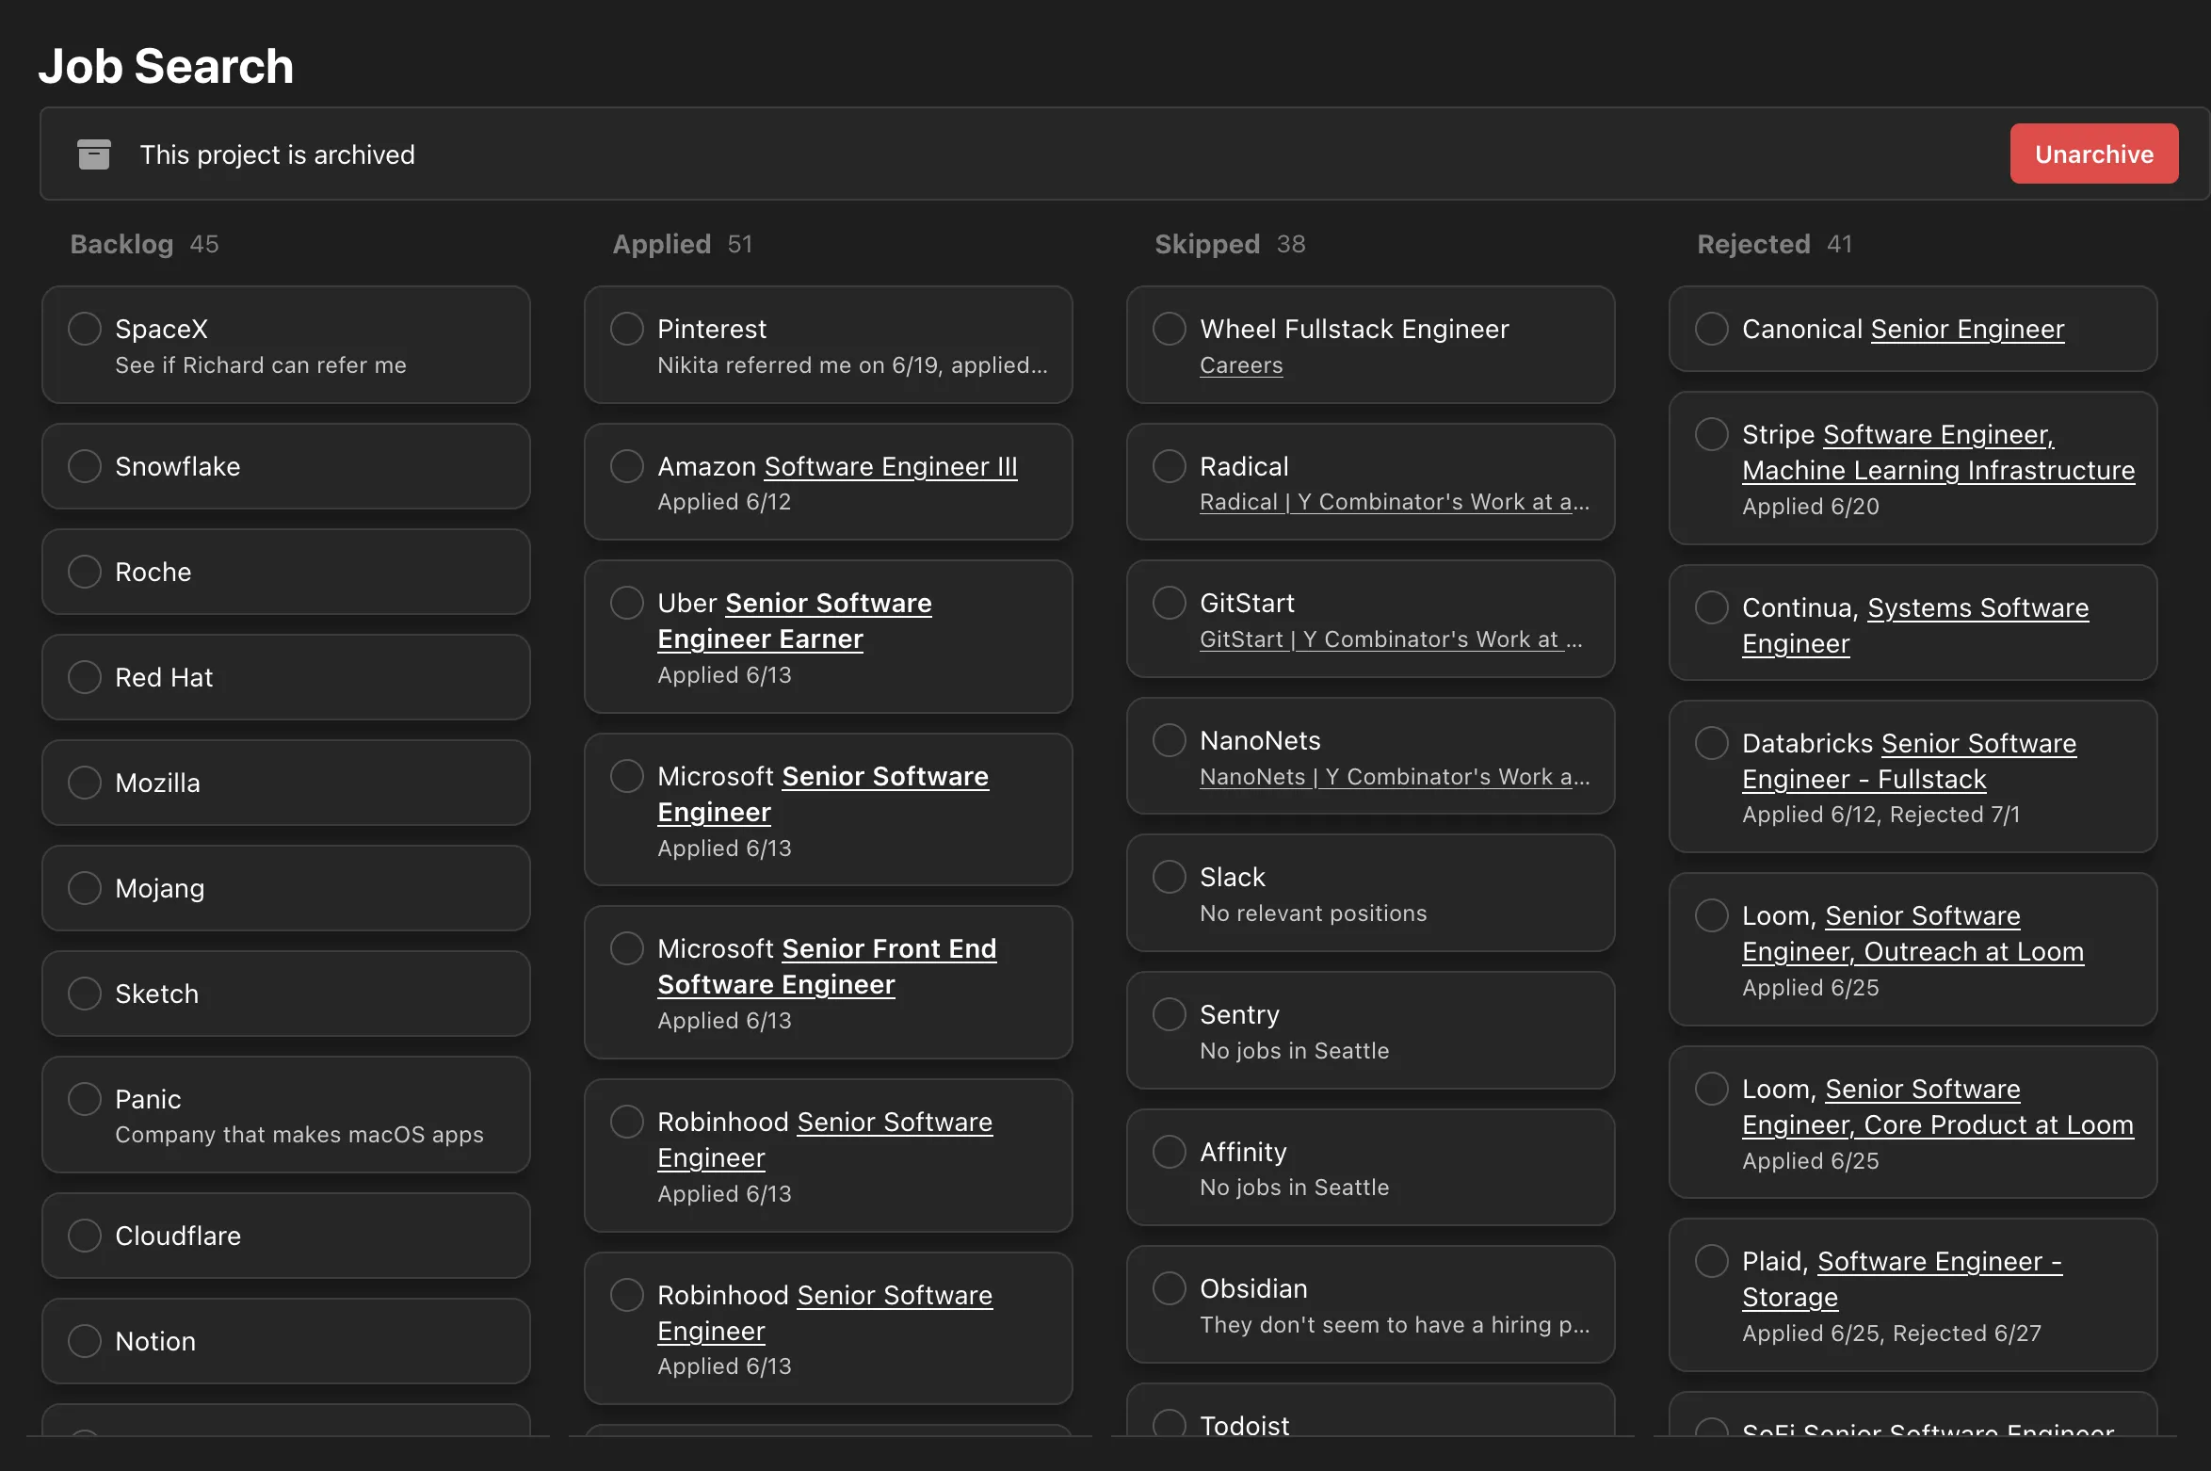The height and width of the screenshot is (1471, 2211).
Task: Mark the Canonical Senior Engineer circle complete
Action: click(1711, 329)
